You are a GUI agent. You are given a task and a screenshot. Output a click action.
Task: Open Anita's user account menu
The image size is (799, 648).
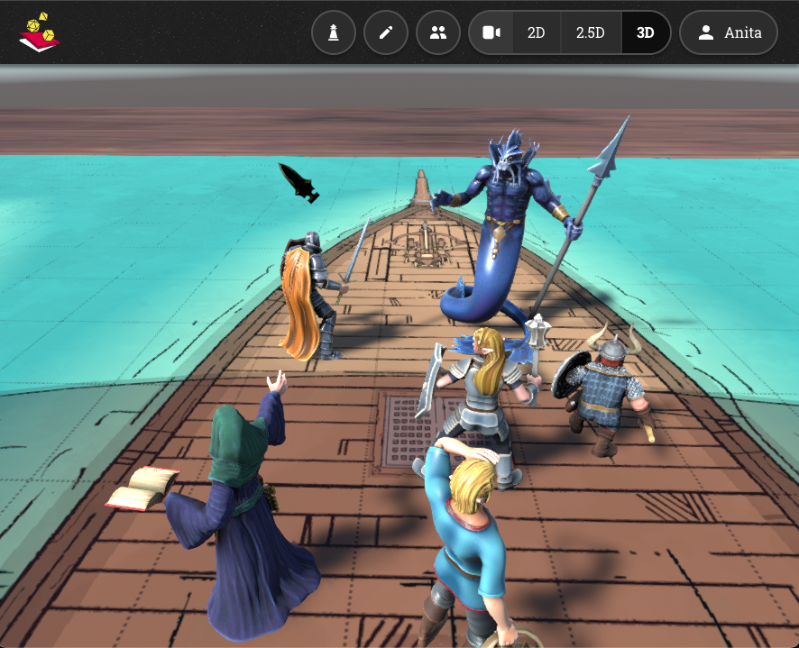(729, 32)
